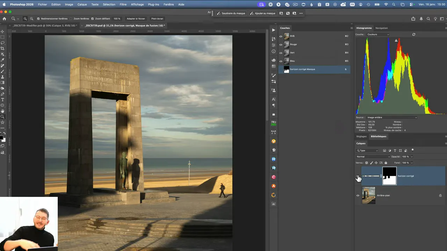Switch to the Navigation tab
This screenshot has height=251, width=447.
(x=381, y=28)
